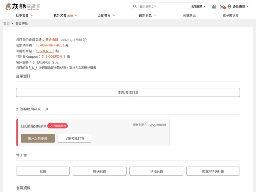Open the 電子書兌換 nav item
The height and width of the screenshot is (192, 256).
pos(230,15)
